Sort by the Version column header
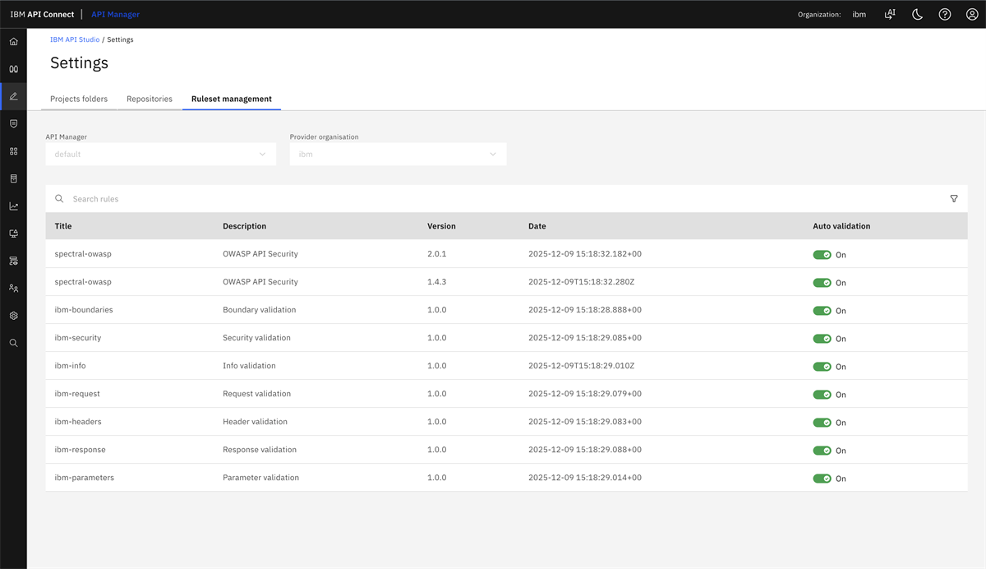Screen dimensions: 986x569 (441, 226)
